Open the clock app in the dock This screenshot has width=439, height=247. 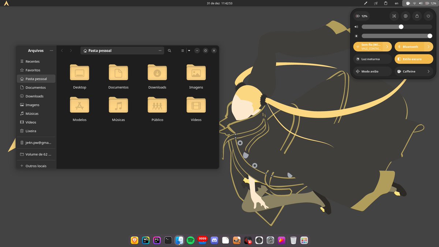coord(259,240)
